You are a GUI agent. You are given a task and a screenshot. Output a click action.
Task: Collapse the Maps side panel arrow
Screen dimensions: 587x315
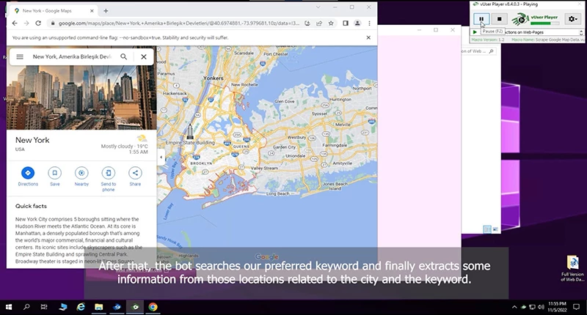pos(161,157)
